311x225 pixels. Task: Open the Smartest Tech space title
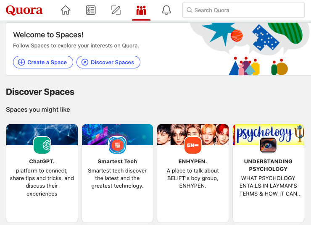(117, 162)
